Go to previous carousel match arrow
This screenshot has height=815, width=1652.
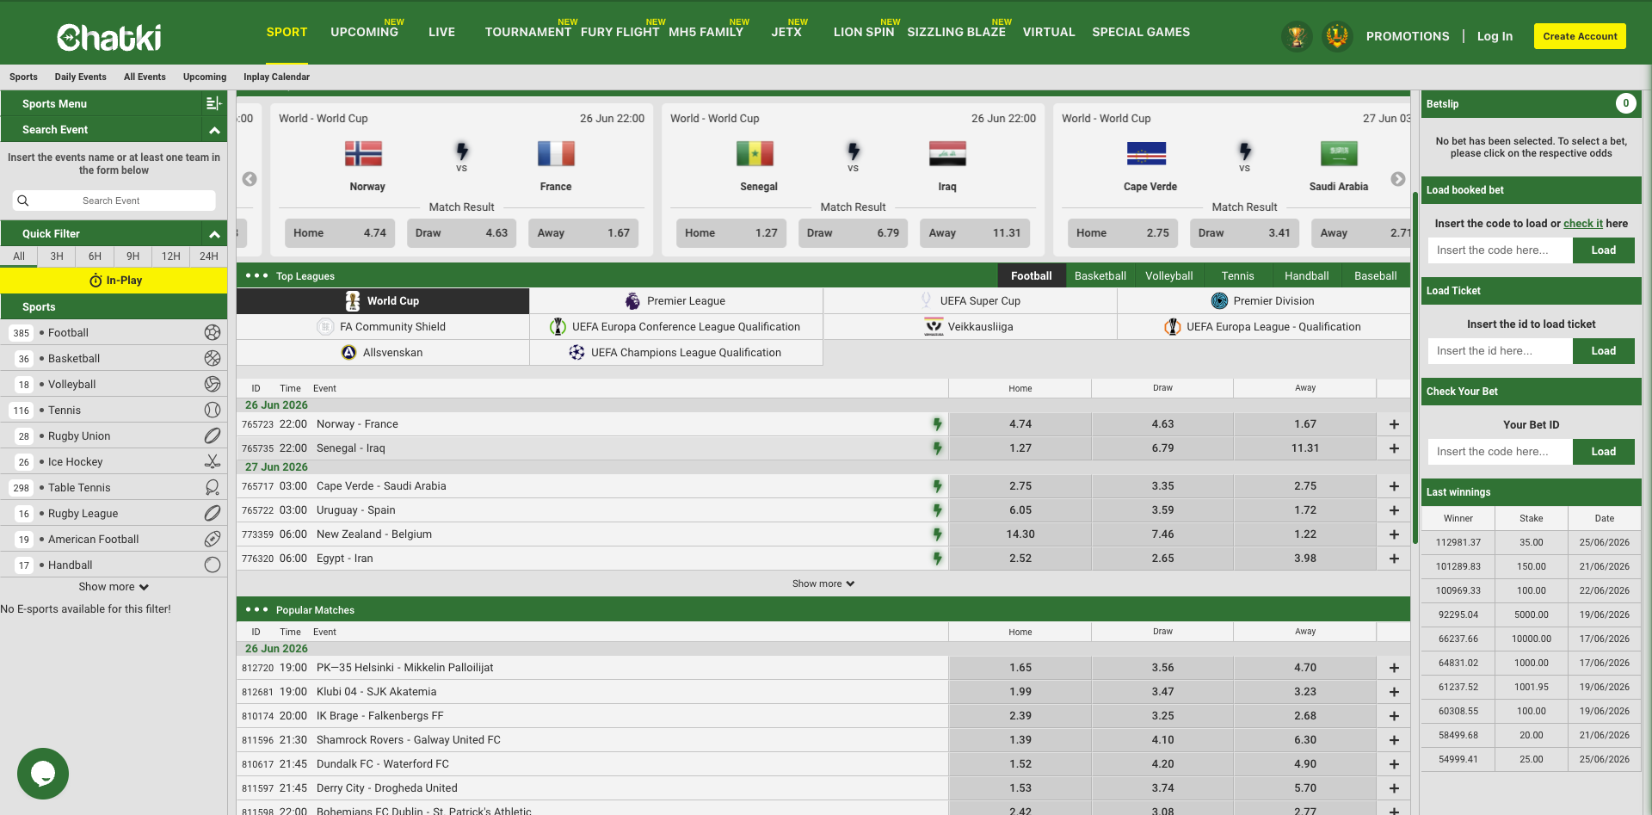point(250,179)
